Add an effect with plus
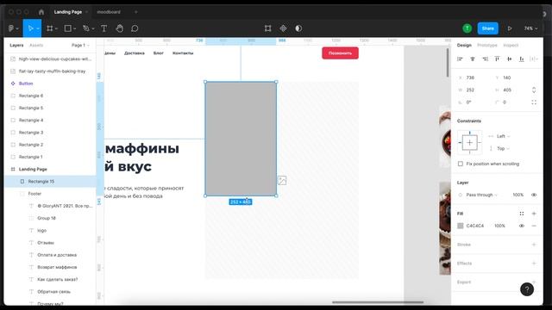This screenshot has width=552, height=310. click(x=534, y=263)
